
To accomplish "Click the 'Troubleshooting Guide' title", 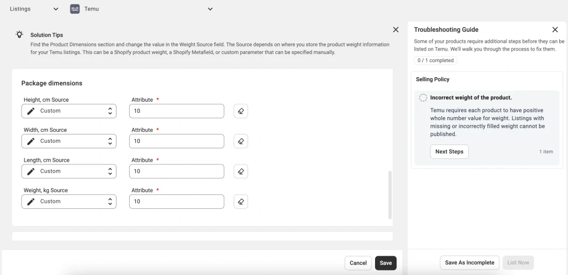I will pos(447,30).
